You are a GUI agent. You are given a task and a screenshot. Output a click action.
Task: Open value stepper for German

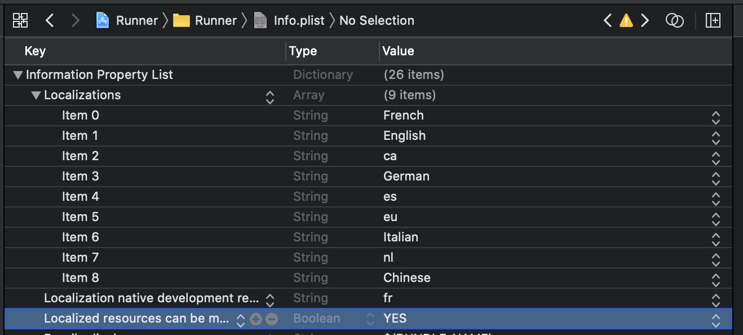[716, 178]
